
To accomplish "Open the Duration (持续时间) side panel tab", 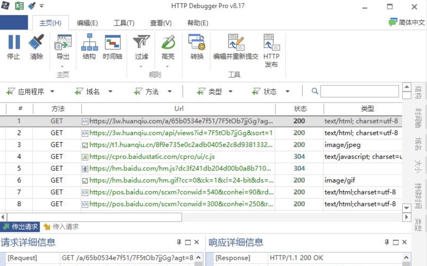I will (418, 196).
